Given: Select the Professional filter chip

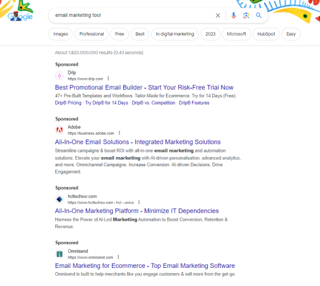Looking at the screenshot, I should [x=92, y=34].
